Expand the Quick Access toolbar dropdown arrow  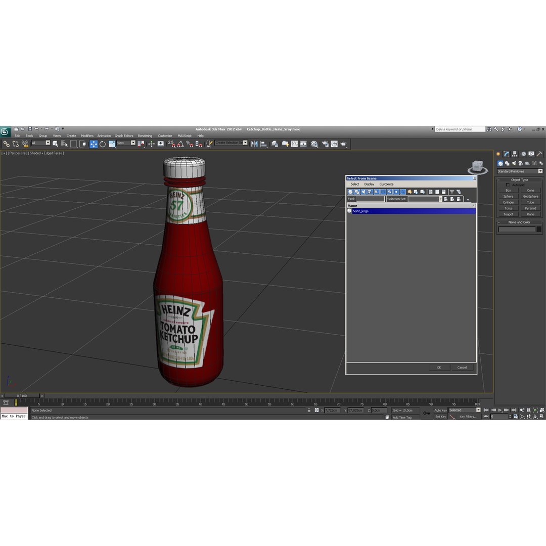coord(63,129)
